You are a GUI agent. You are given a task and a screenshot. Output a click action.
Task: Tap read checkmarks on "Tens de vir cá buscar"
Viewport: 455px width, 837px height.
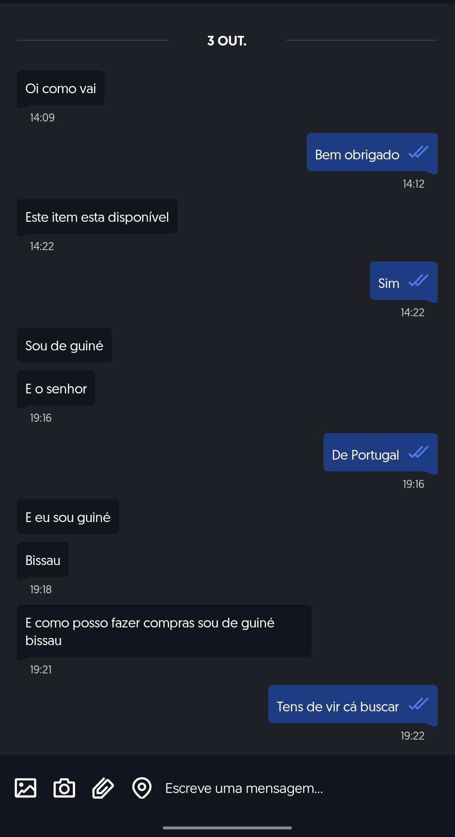click(418, 704)
